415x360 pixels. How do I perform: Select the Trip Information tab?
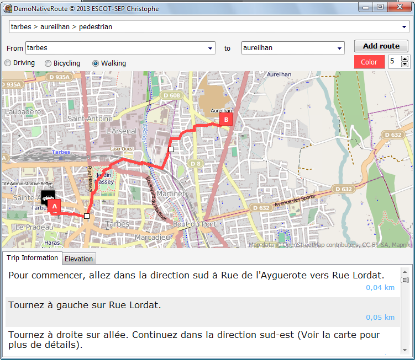(32, 258)
